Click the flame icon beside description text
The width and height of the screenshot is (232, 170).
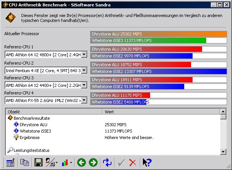click(x=11, y=18)
